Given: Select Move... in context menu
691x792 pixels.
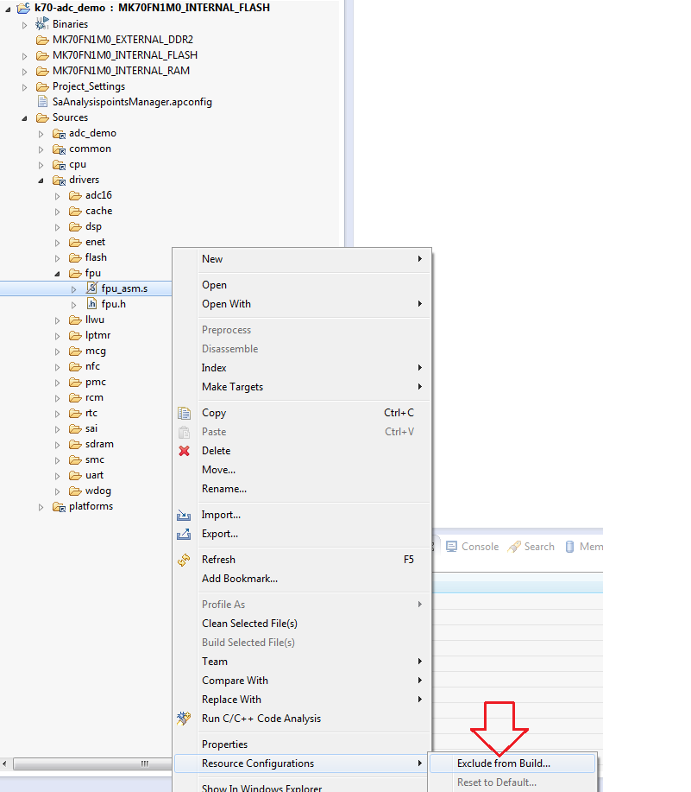Looking at the screenshot, I should pos(303,470).
